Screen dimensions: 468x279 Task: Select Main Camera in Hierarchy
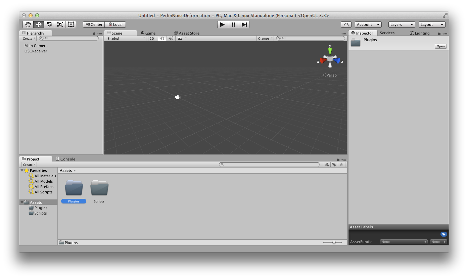click(x=36, y=46)
